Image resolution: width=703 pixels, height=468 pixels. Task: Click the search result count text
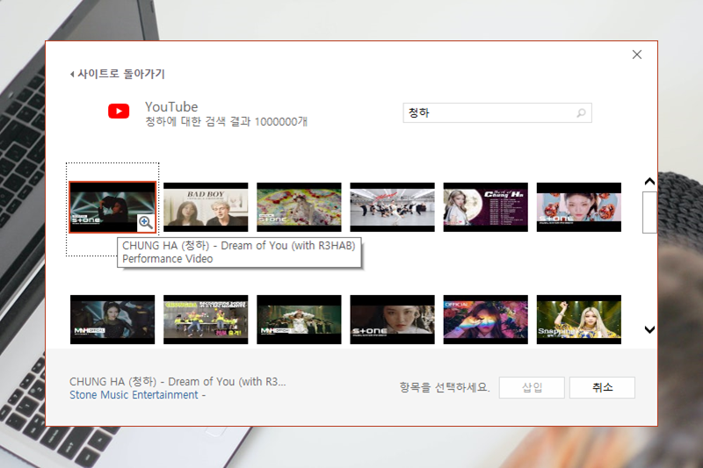coord(227,122)
